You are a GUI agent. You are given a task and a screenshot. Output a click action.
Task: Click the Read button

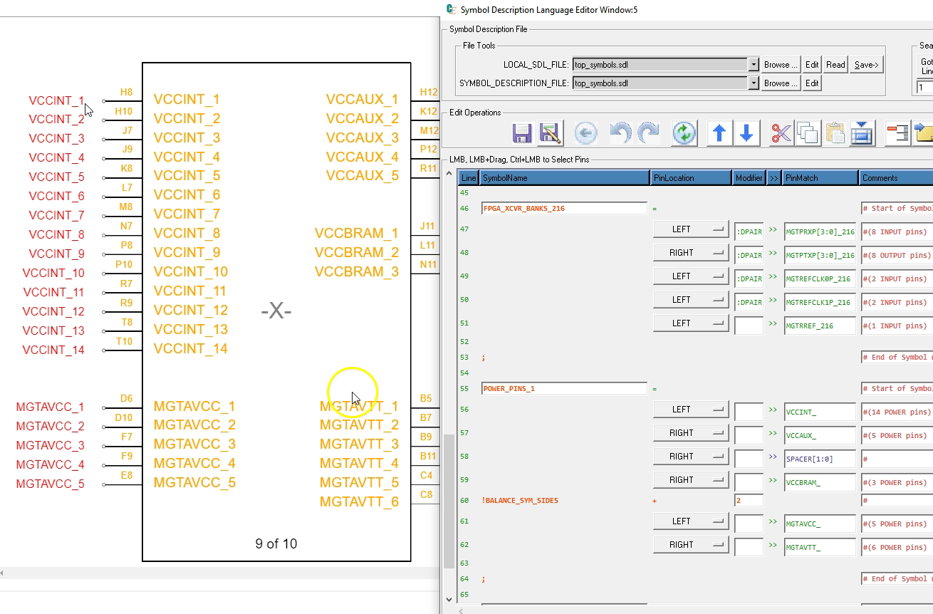(835, 64)
